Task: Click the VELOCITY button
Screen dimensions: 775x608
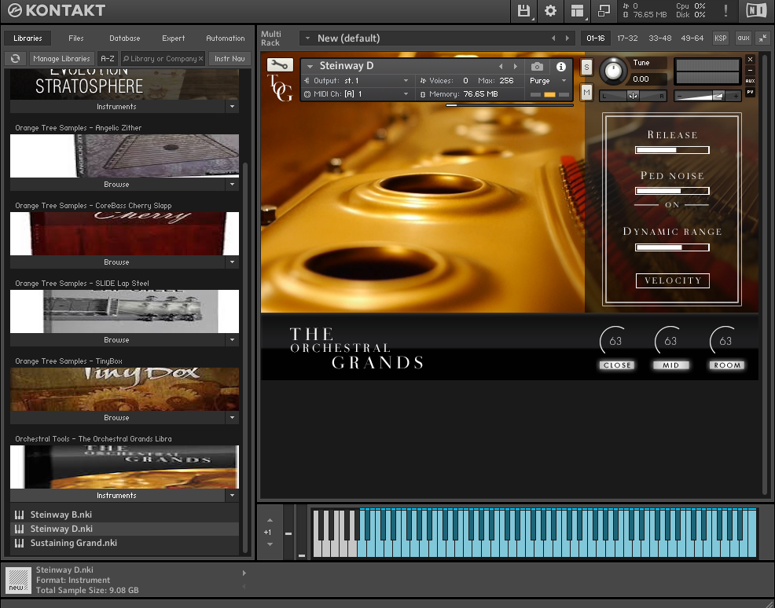Action: pos(673,280)
